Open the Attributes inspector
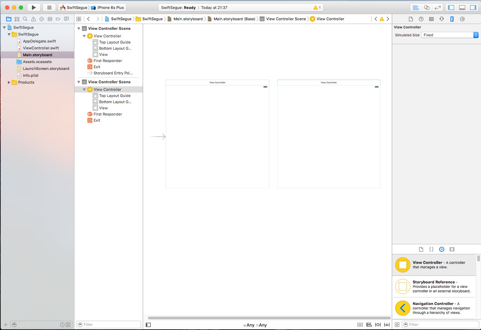The height and width of the screenshot is (330, 481). (442, 19)
